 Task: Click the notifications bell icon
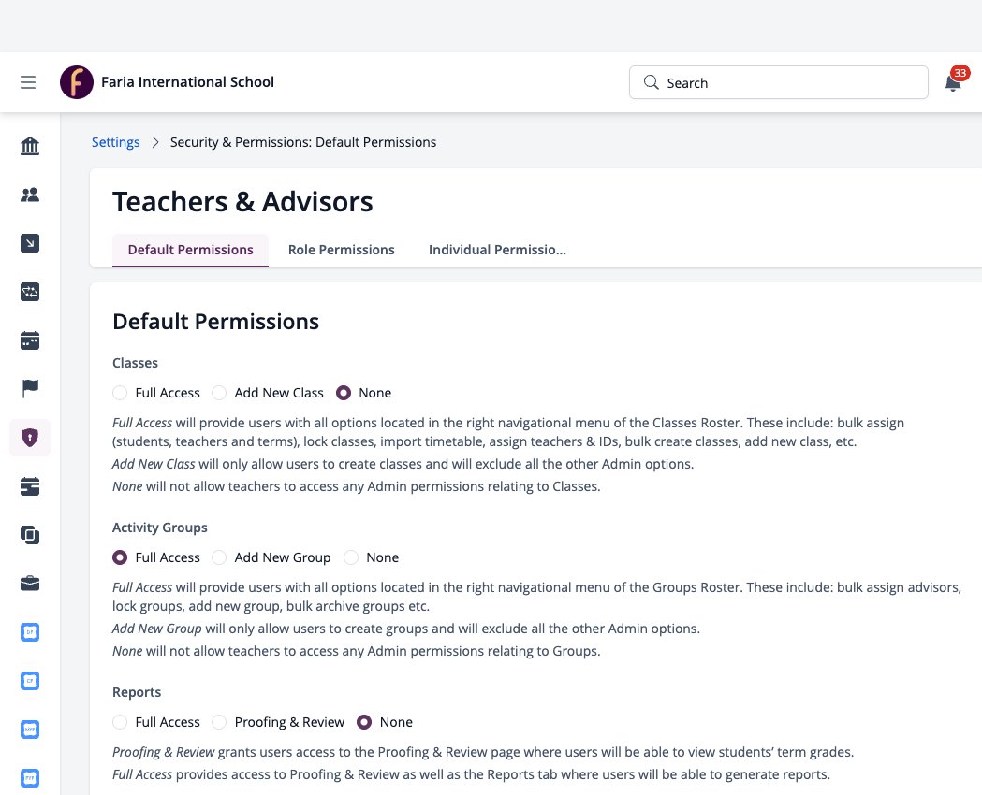click(x=953, y=83)
